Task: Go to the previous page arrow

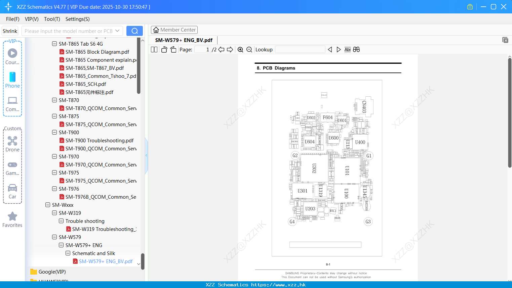Action: pyautogui.click(x=221, y=49)
